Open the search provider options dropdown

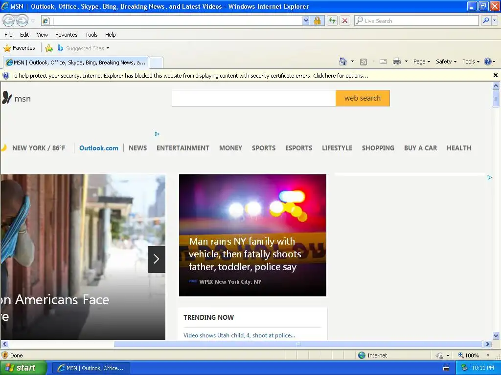coord(495,21)
